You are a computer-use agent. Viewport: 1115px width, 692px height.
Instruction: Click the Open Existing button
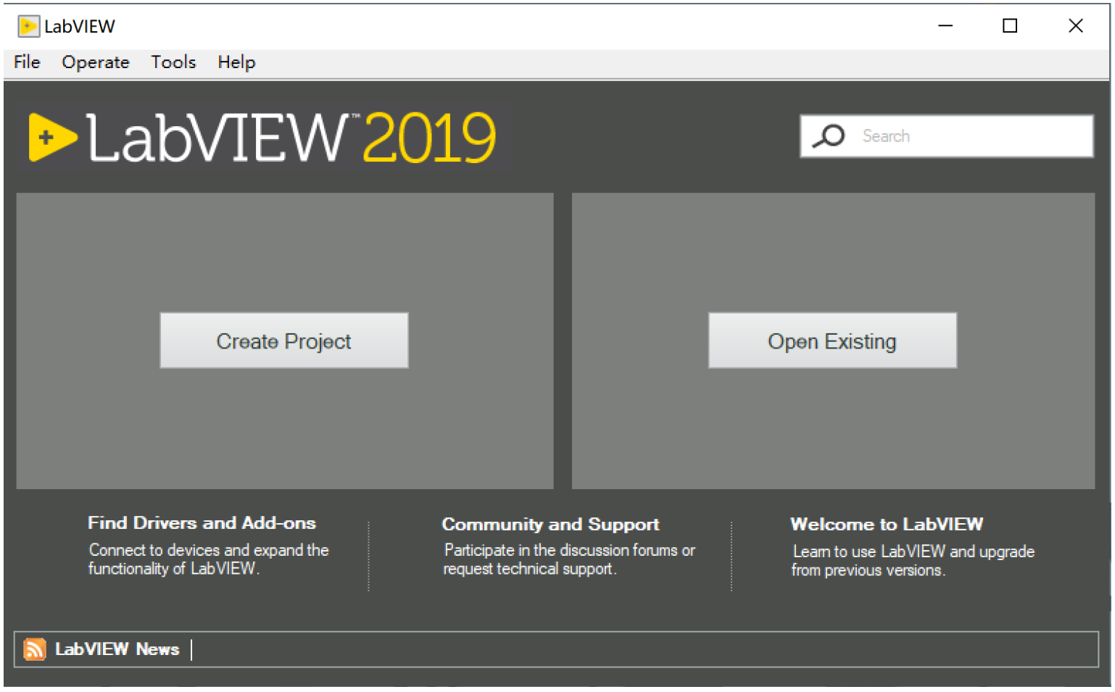point(832,340)
